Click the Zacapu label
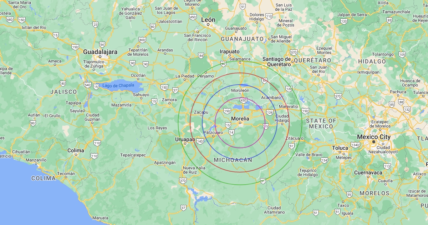Image resolution: width=428 pixels, height=225 pixels. click(x=201, y=112)
